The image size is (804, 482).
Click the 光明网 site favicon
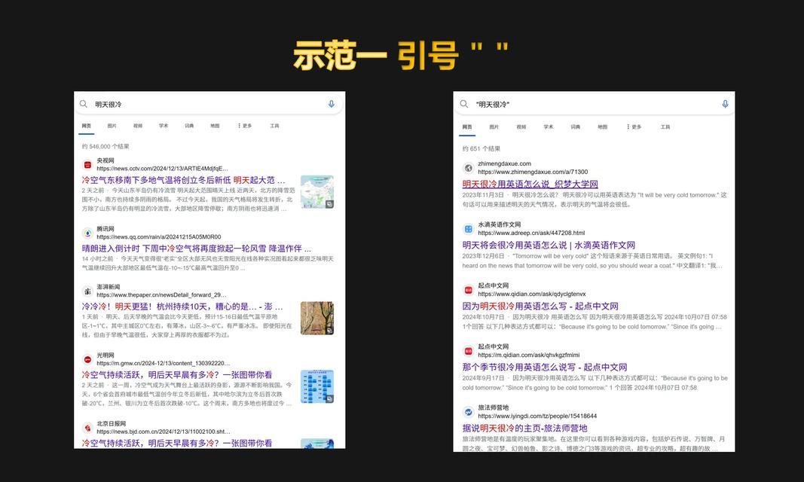(87, 359)
